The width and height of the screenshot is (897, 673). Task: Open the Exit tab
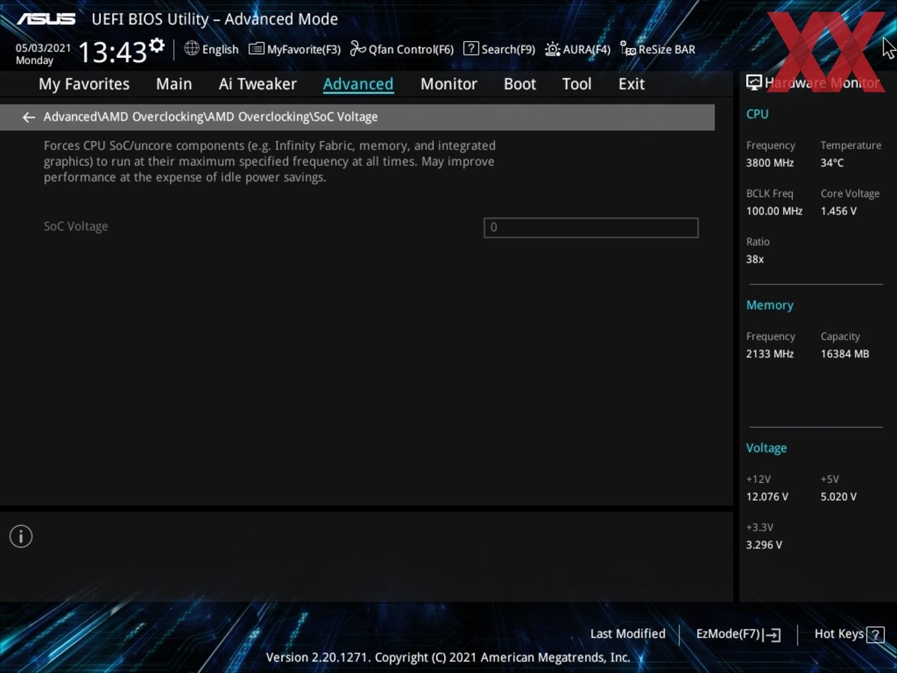pos(631,84)
